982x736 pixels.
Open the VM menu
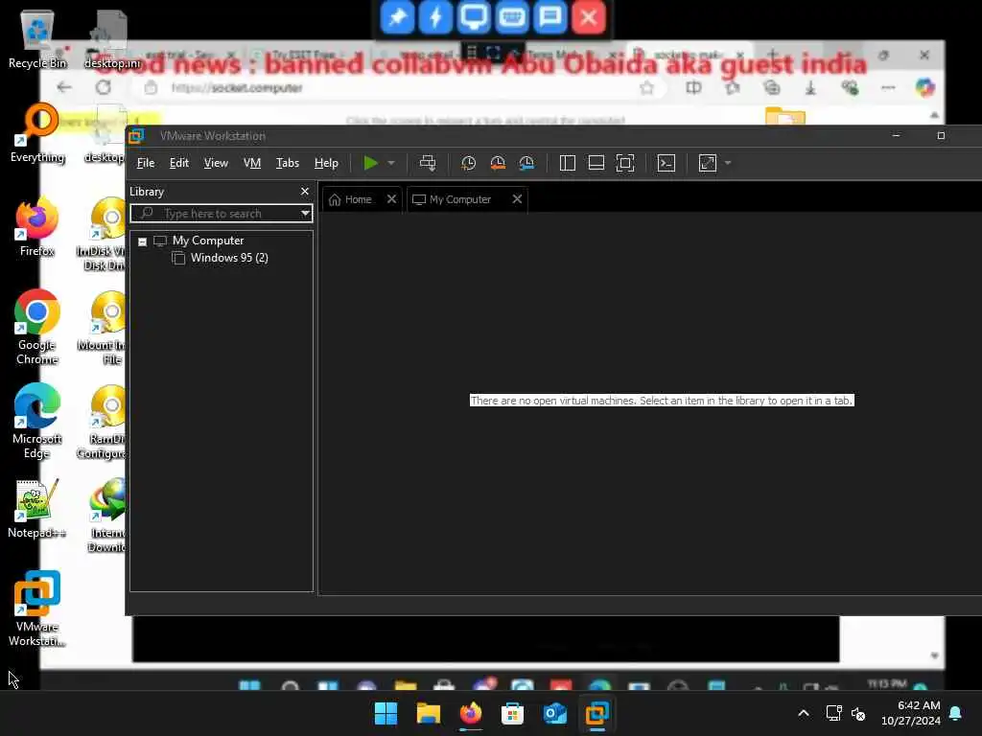pyautogui.click(x=252, y=163)
